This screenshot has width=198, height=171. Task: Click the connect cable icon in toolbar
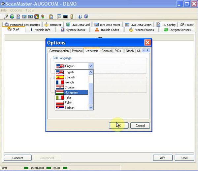[x=6, y=16]
